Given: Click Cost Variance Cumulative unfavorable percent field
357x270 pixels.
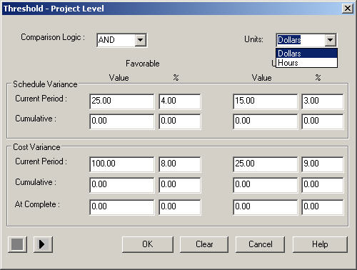Looking at the screenshot, I should [323, 185].
